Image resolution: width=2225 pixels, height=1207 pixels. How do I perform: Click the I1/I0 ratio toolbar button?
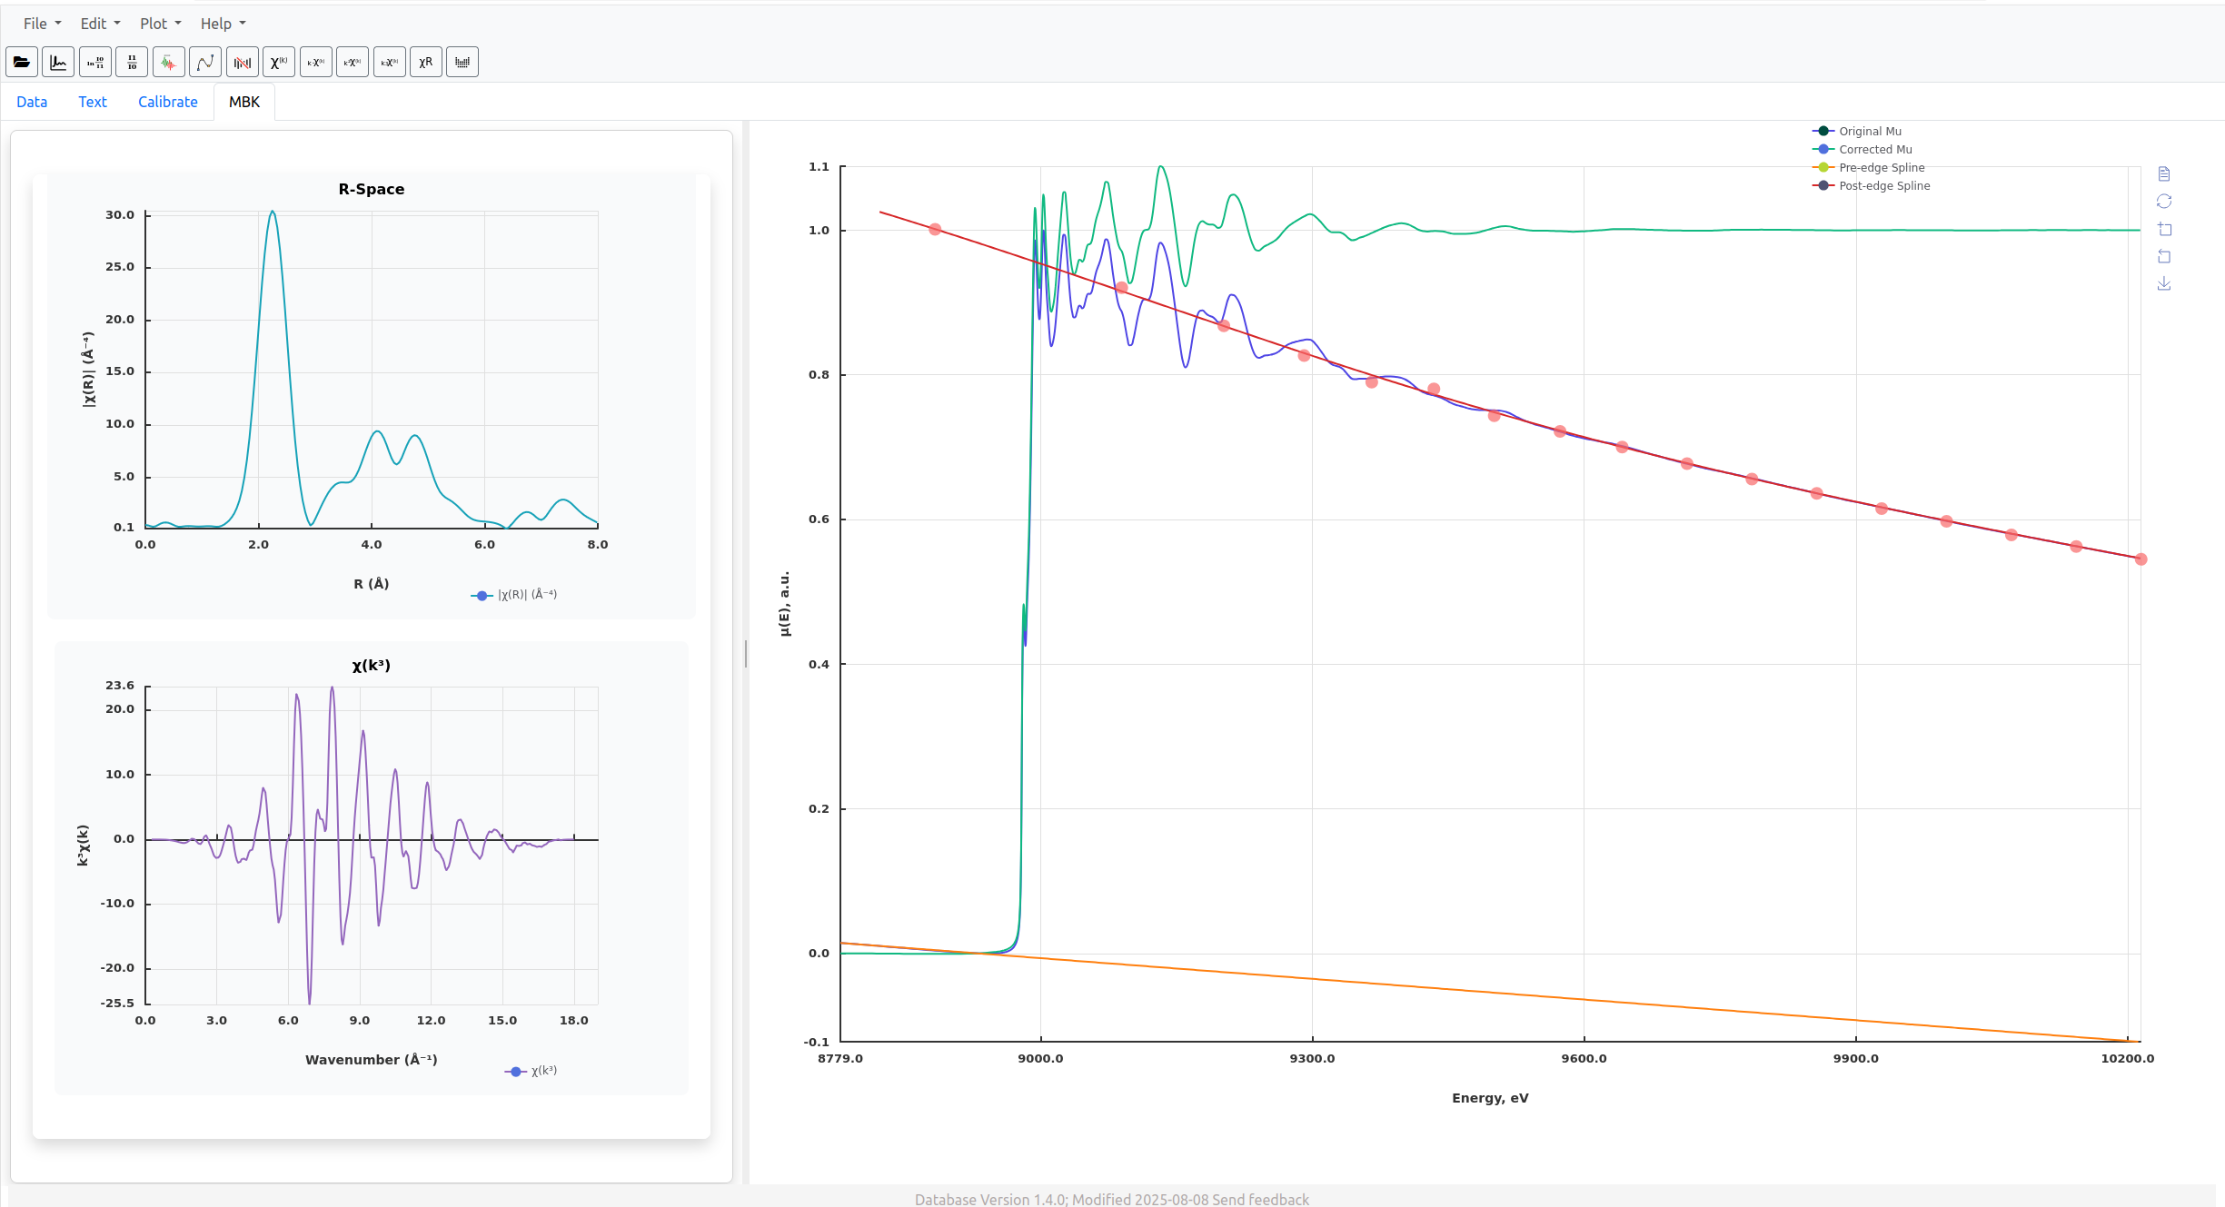132,63
